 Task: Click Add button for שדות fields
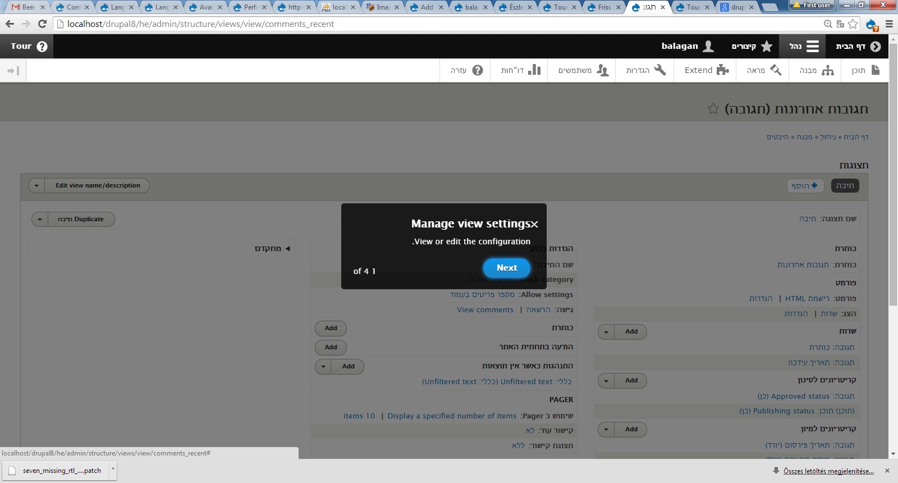coord(631,332)
